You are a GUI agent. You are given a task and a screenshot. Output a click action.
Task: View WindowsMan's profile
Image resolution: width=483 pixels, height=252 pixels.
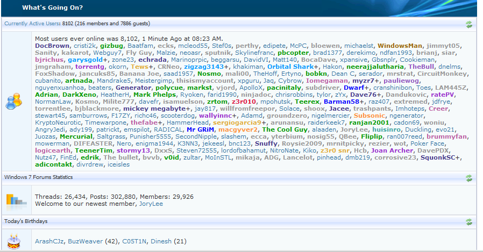400,46
